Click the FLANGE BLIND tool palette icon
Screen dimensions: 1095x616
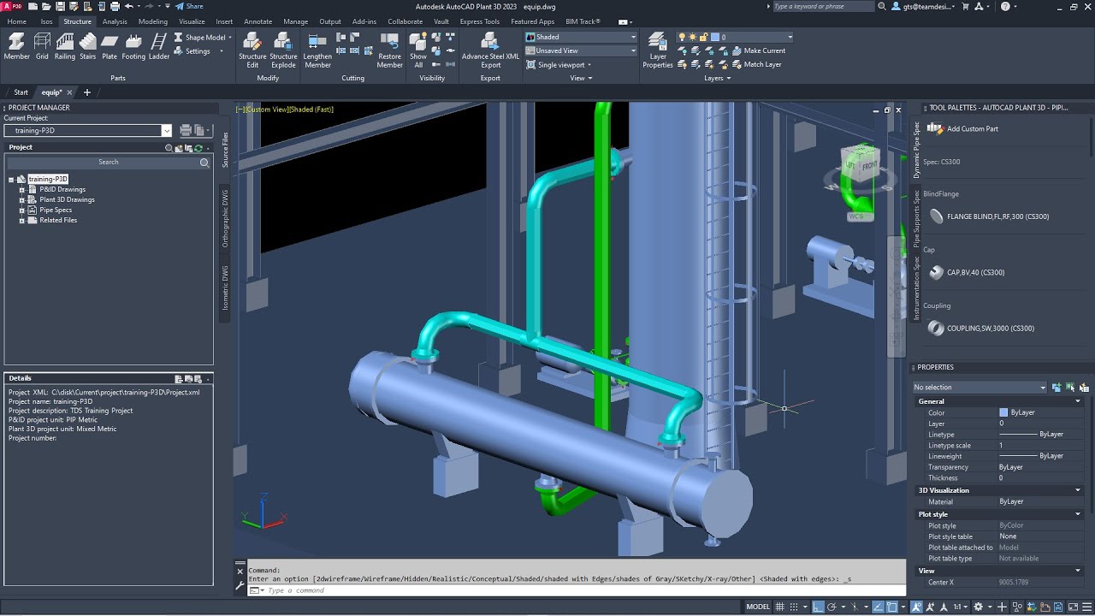tap(936, 216)
